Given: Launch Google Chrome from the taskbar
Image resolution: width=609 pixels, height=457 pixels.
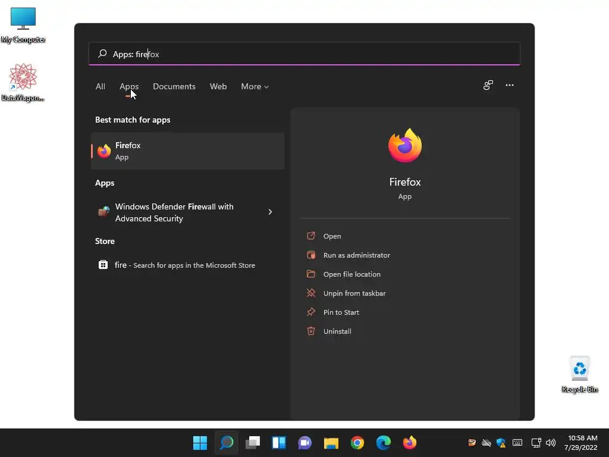Looking at the screenshot, I should [357, 443].
